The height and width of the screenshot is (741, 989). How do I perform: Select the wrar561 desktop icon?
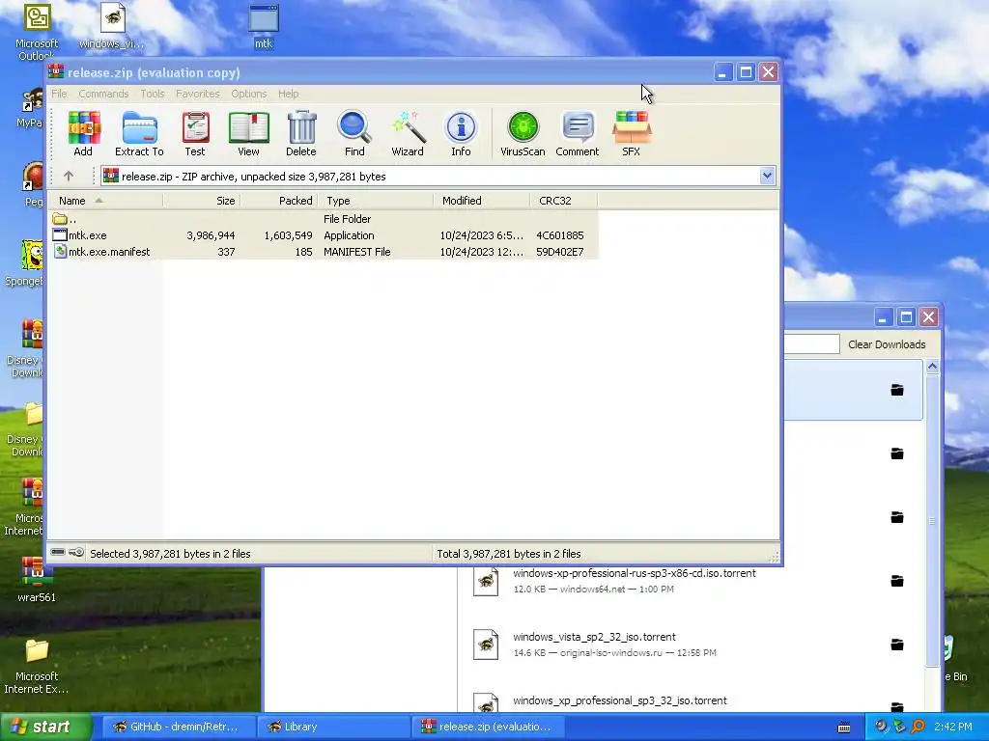[36, 580]
